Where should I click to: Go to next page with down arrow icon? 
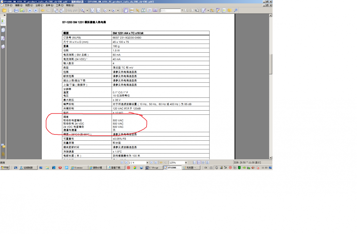click(x=36, y=10)
